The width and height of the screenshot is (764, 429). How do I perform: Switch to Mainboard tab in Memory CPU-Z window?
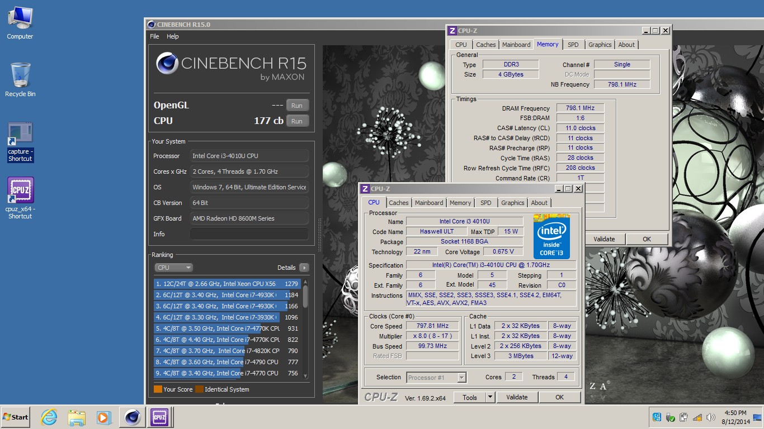(x=516, y=45)
